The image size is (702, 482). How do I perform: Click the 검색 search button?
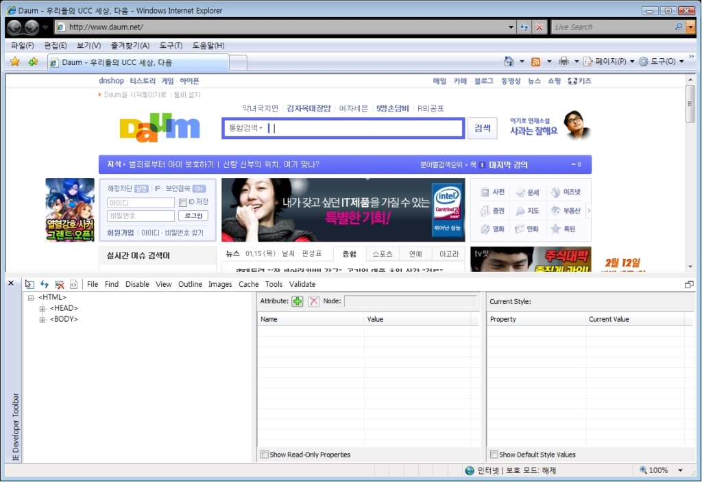tap(482, 128)
